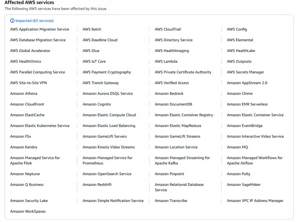Click AWS CloudTrail in affected services
This screenshot has height=222, width=297.
(x=168, y=29)
